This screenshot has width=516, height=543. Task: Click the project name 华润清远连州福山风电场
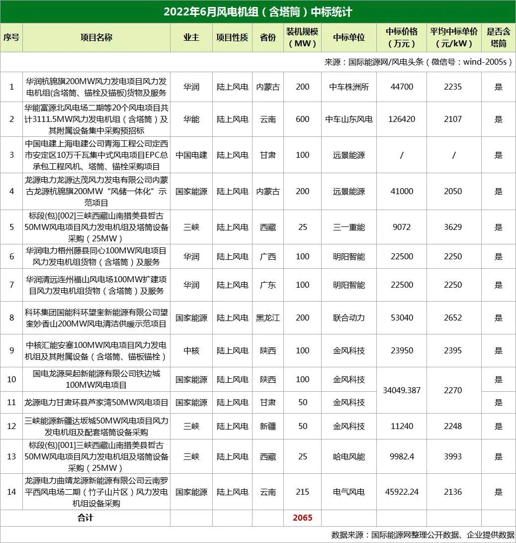point(96,285)
